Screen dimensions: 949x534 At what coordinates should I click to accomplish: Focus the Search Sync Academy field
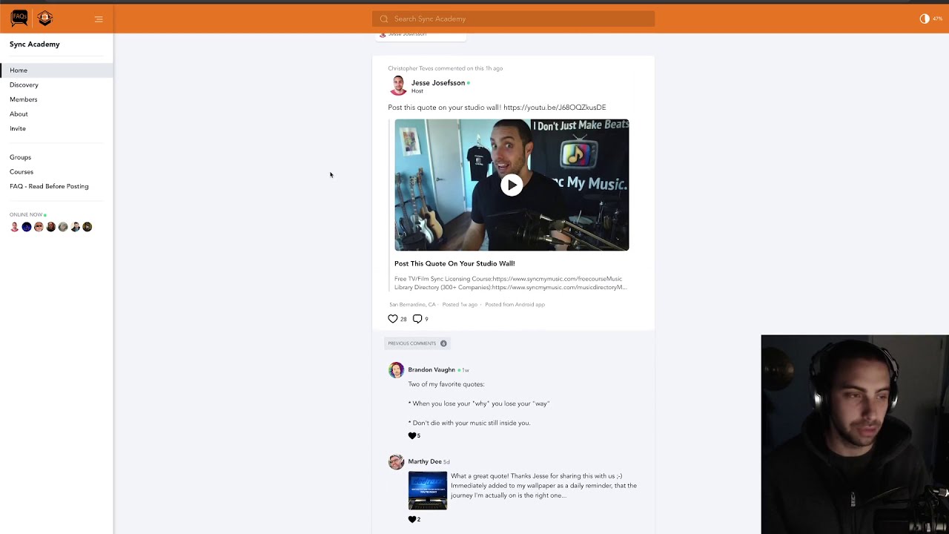coord(513,19)
